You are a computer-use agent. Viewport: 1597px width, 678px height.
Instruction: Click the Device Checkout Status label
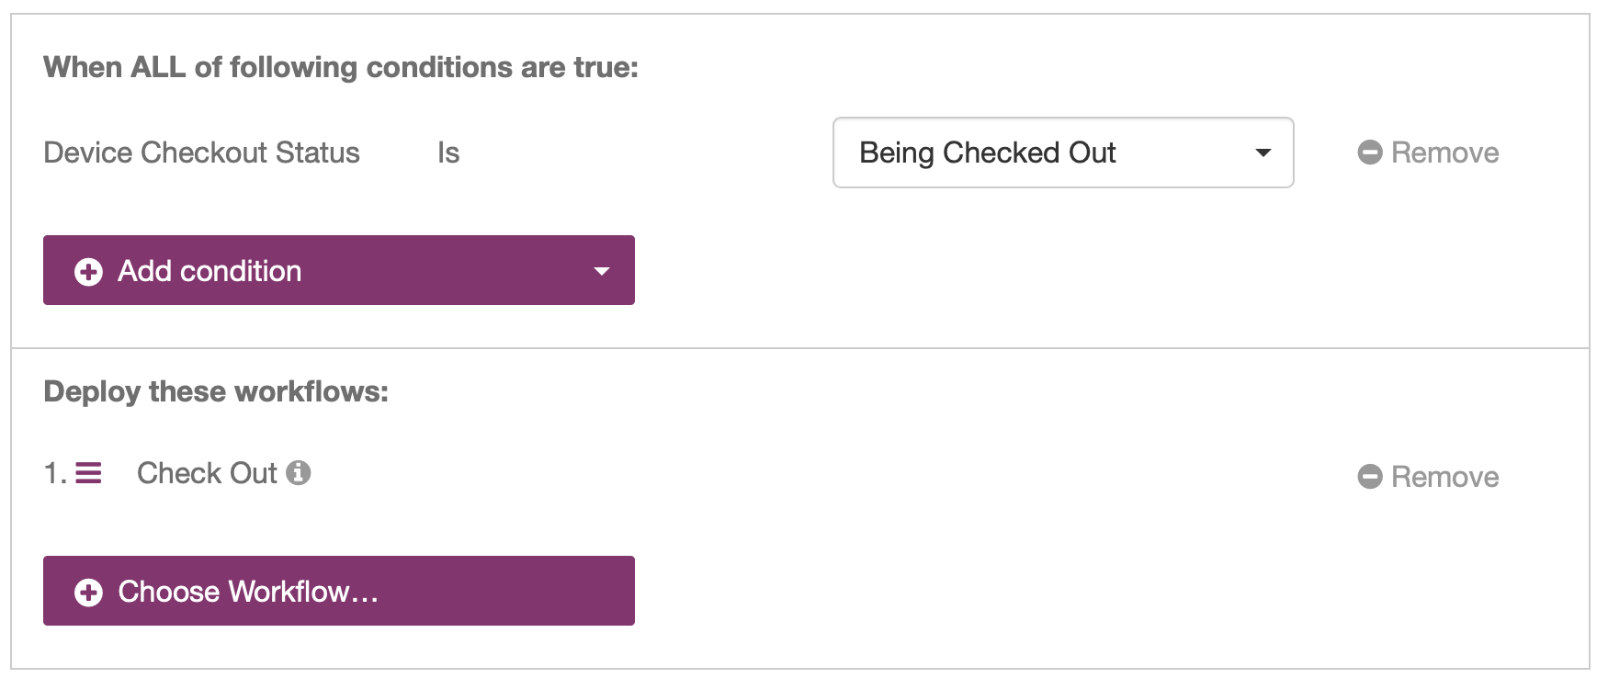click(x=201, y=153)
